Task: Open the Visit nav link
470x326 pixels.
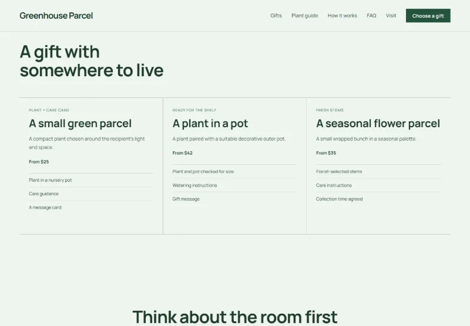Action: tap(391, 16)
